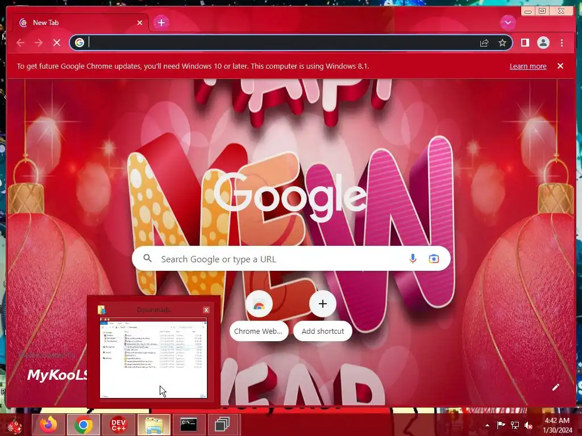Click the muted volume tray icon
This screenshot has width=582, height=436.
coord(529,425)
